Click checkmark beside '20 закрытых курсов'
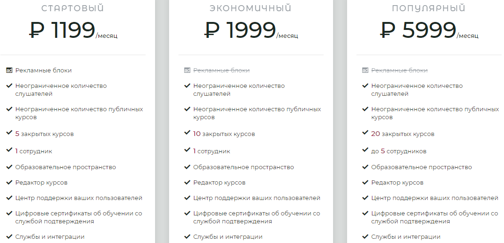This screenshot has width=504, height=243. point(365,133)
